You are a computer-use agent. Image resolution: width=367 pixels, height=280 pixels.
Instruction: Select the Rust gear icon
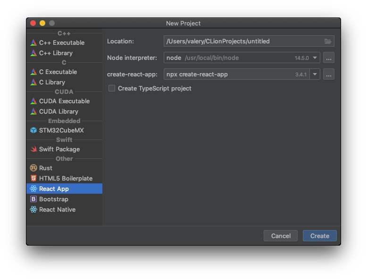tap(33, 168)
